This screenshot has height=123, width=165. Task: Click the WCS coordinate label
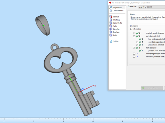80,96
